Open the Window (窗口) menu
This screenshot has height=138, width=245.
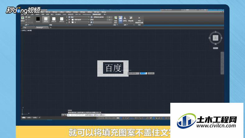97,12
